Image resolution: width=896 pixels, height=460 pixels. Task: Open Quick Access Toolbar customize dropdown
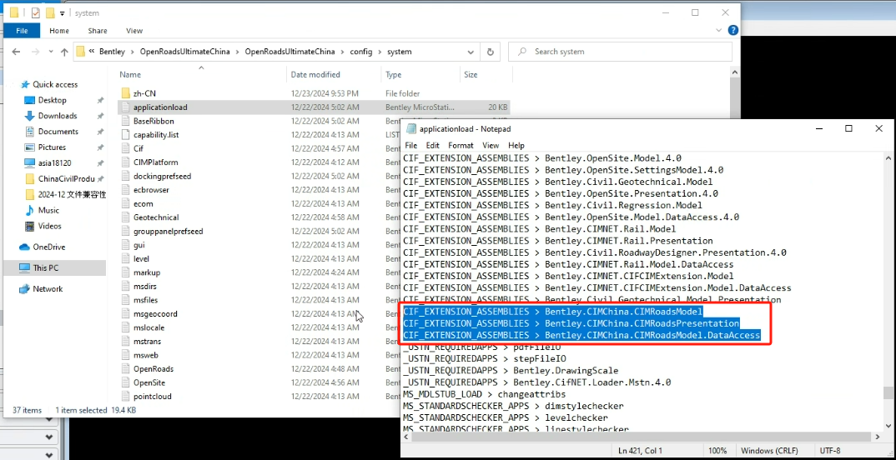62,12
